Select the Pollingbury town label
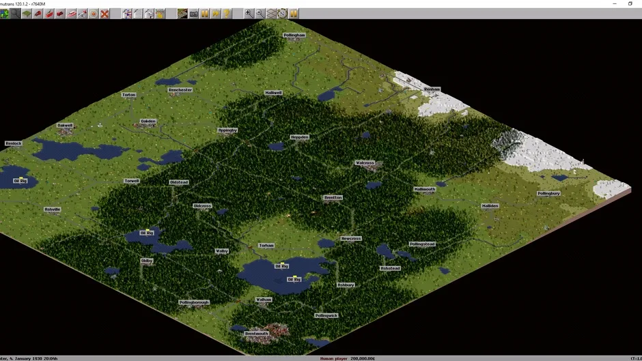This screenshot has height=361, width=642. click(x=548, y=193)
